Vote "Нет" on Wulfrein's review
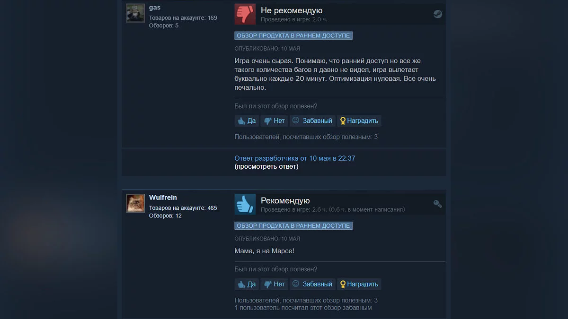This screenshot has height=319, width=568. (274, 284)
